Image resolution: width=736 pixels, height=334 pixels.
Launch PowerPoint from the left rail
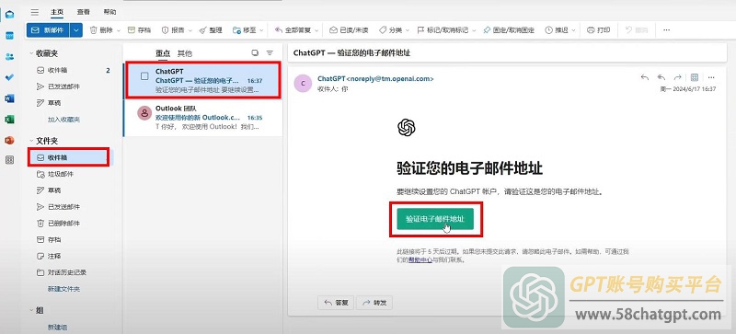coord(9,140)
